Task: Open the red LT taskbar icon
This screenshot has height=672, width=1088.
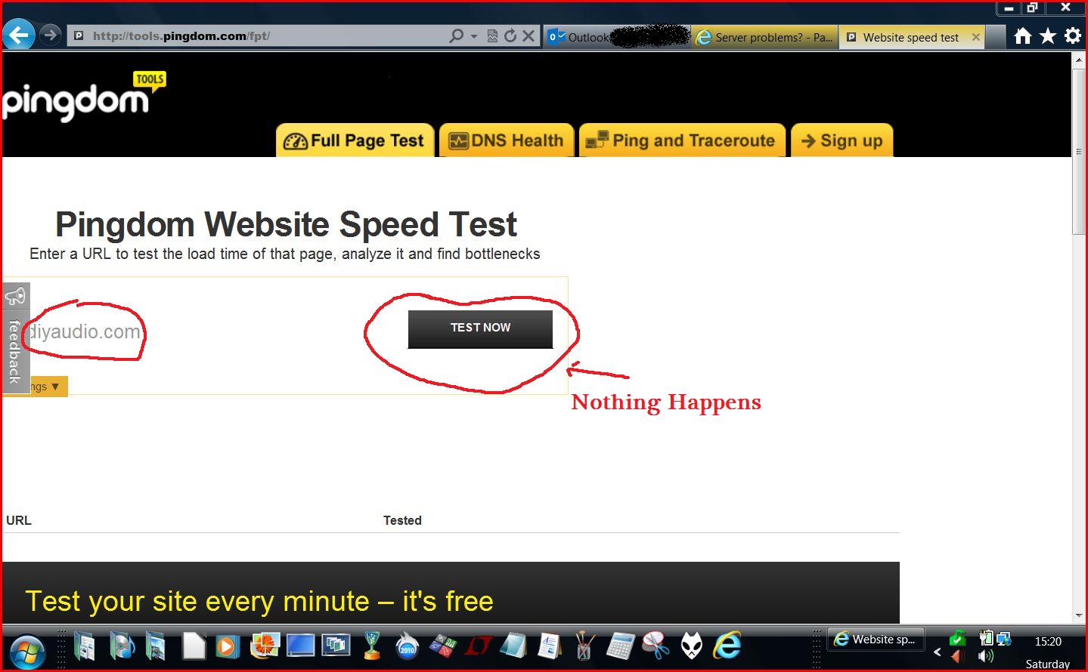Action: point(478,646)
